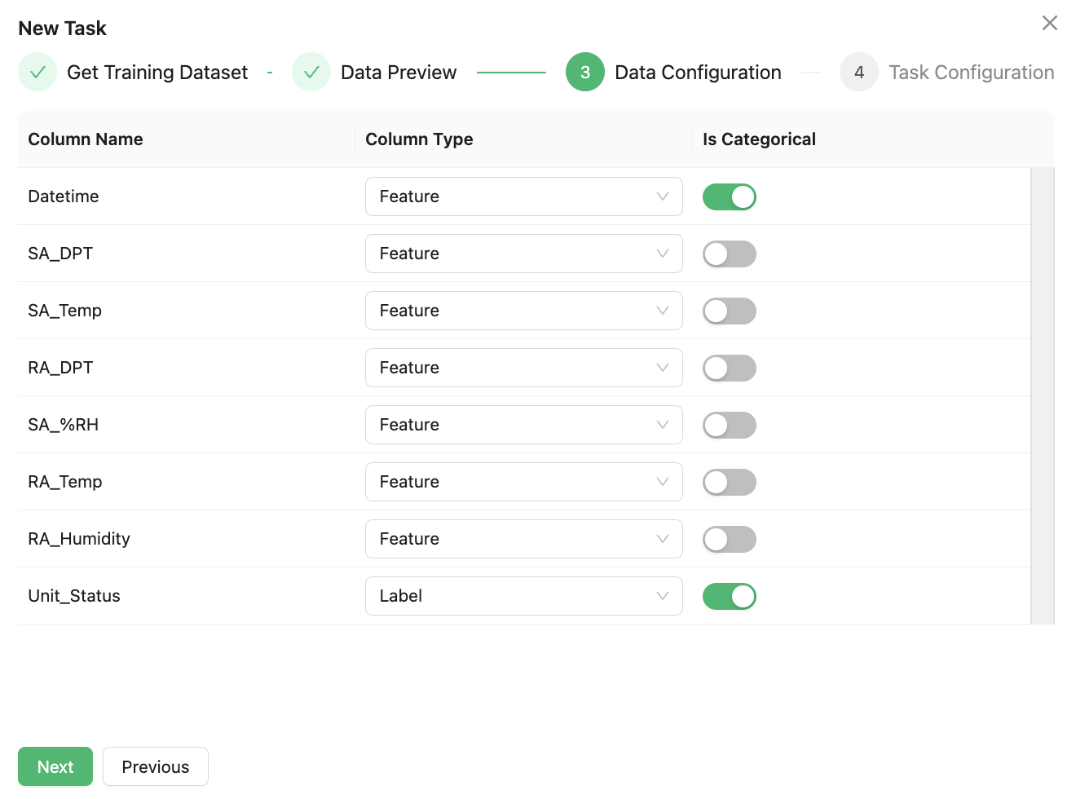Click the step 4 Task Configuration circle
Image resolution: width=1076 pixels, height=799 pixels.
pyautogui.click(x=858, y=73)
